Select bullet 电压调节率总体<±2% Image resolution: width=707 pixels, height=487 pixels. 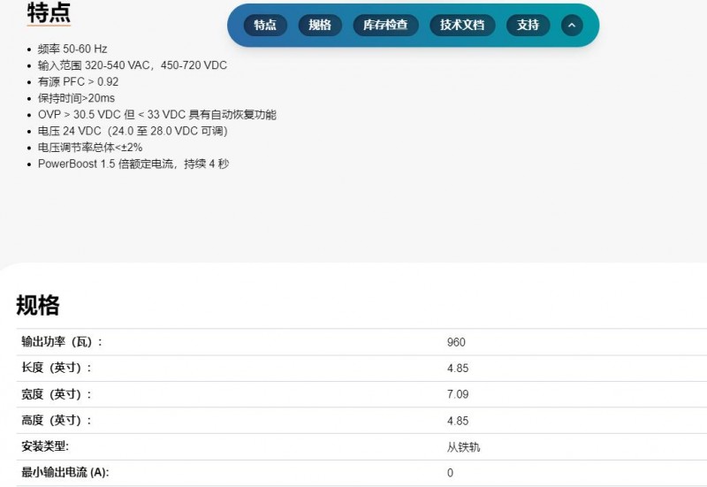(90, 147)
